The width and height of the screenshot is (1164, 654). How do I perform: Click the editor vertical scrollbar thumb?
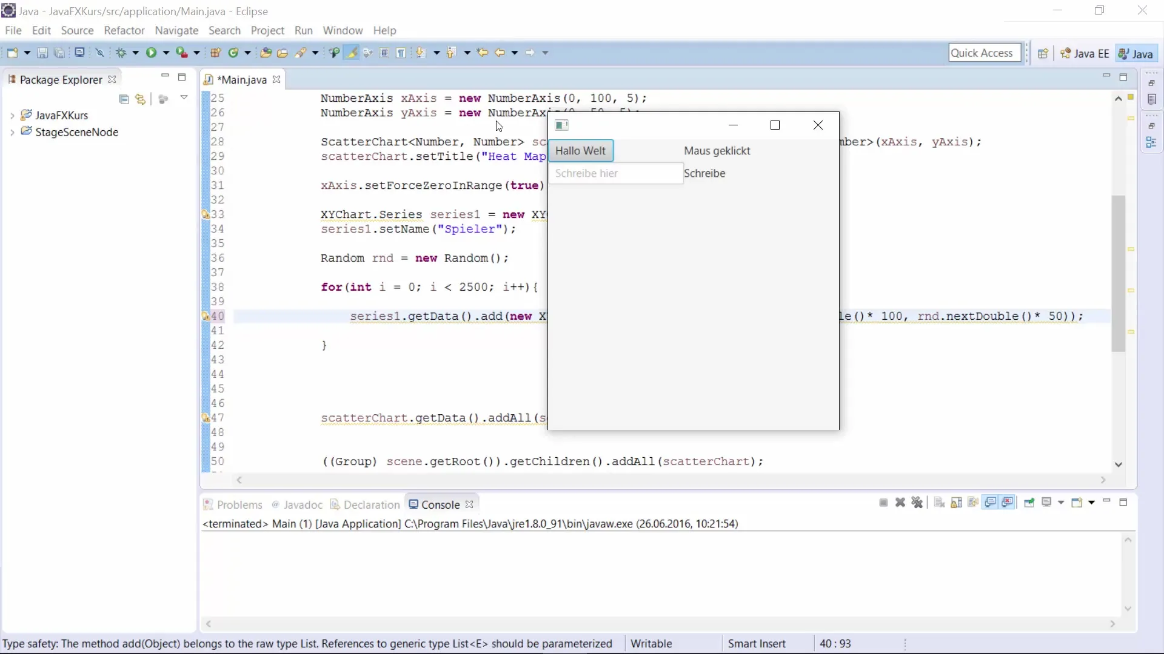(1119, 273)
